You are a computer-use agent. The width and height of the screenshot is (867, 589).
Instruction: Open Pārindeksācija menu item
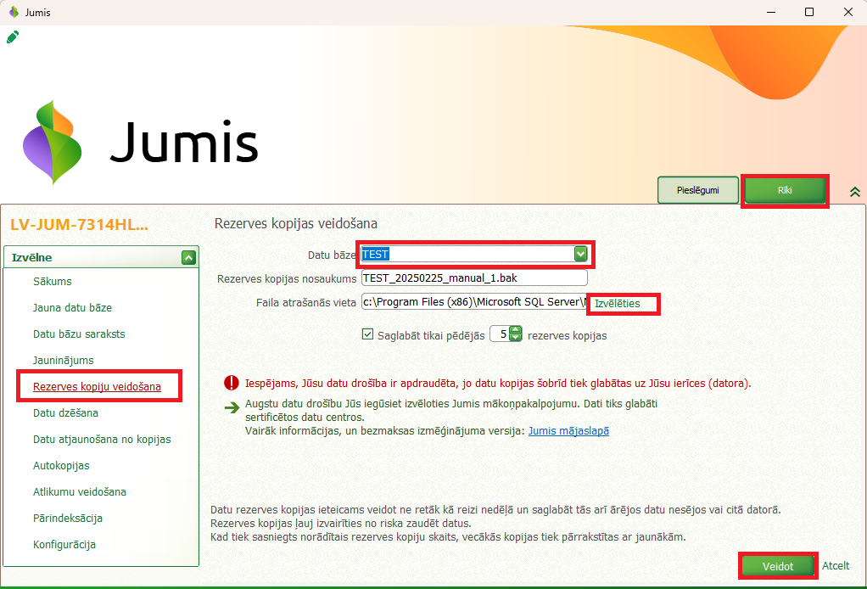pyautogui.click(x=68, y=519)
